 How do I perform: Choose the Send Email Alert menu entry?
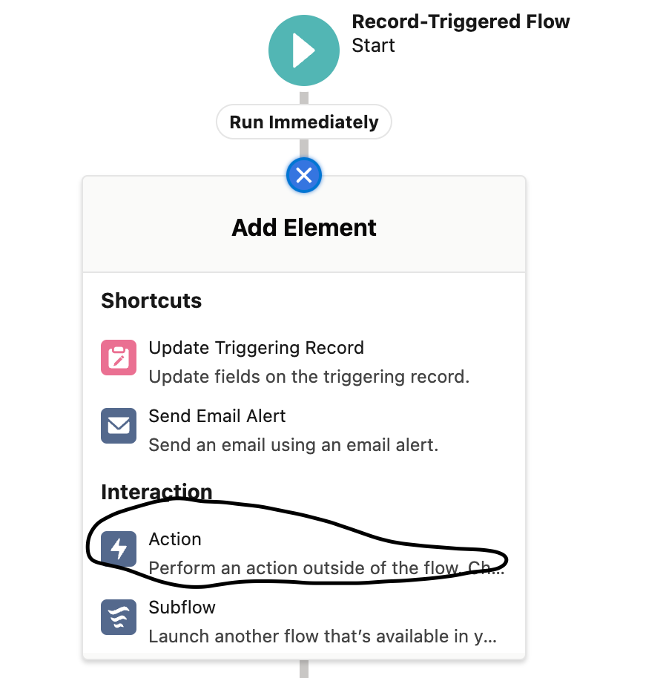(304, 431)
